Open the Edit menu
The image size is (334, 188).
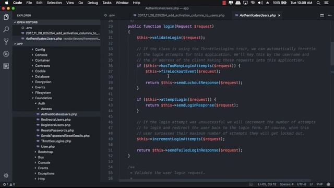40,3
